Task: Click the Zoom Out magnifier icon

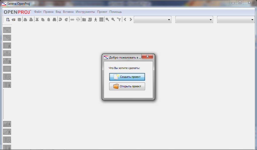Action: (113, 19)
